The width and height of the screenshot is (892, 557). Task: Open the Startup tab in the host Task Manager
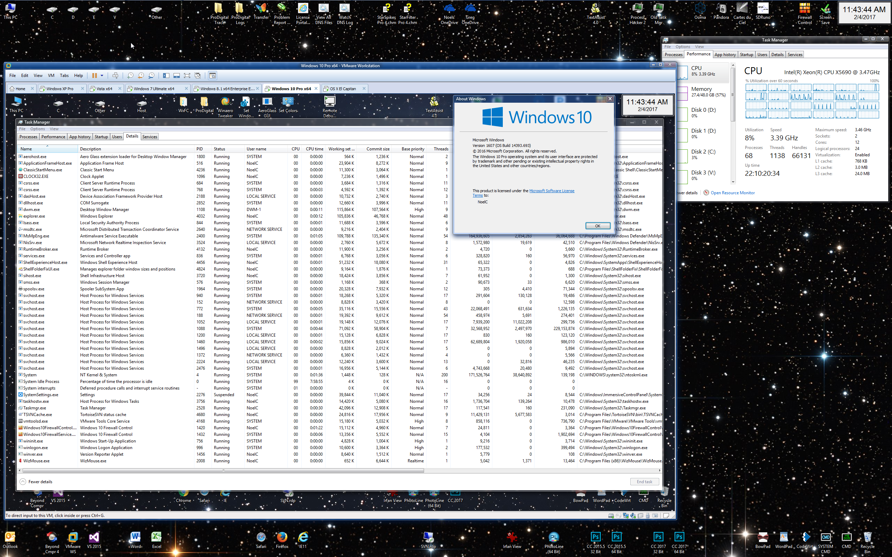(746, 55)
